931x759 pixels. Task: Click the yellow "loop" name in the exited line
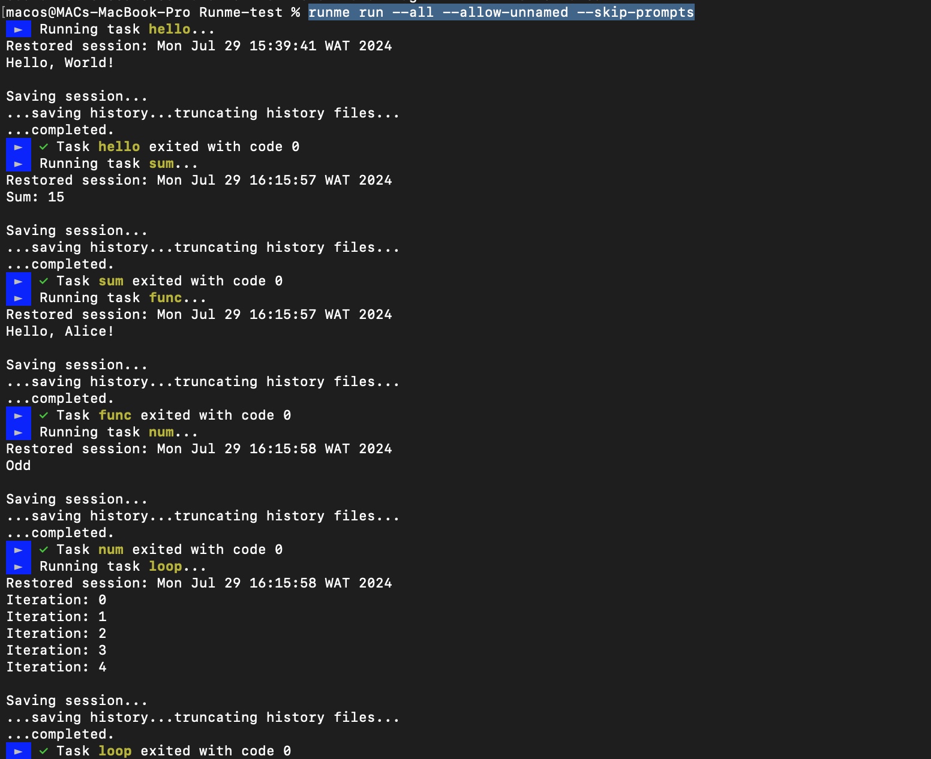click(x=115, y=751)
